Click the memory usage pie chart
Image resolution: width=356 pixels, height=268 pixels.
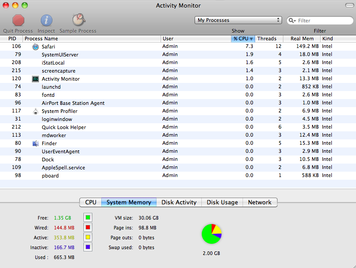[211, 234]
